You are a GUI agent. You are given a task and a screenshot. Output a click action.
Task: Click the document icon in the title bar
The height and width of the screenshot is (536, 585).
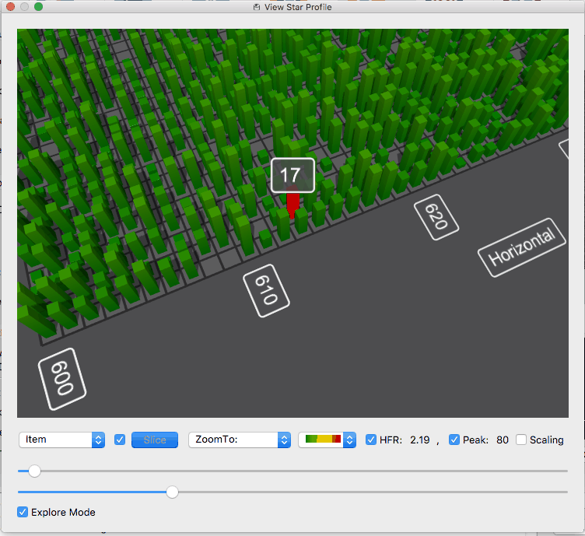click(x=257, y=7)
